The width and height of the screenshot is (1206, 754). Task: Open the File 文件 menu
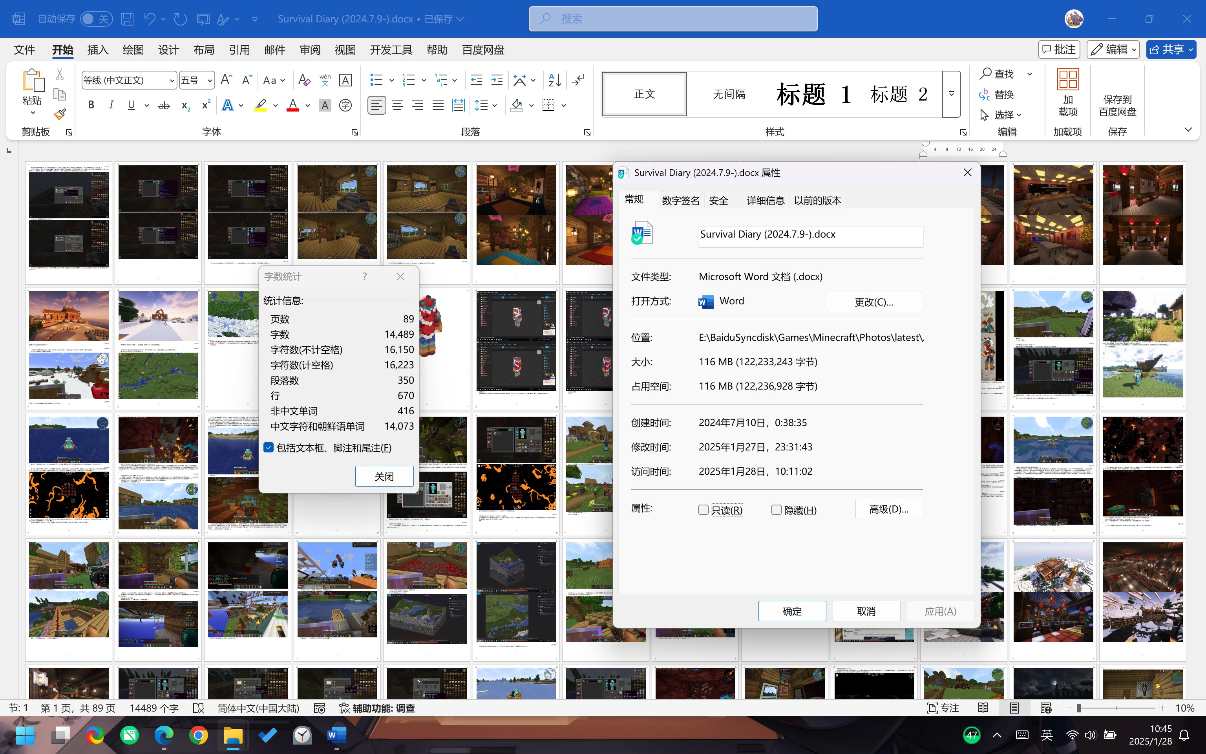[24, 50]
